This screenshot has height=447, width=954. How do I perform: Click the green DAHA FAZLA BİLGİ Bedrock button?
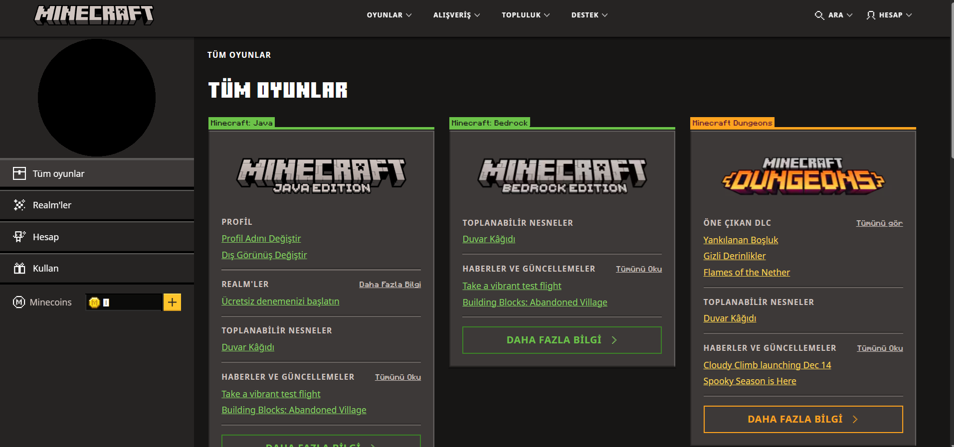click(562, 340)
